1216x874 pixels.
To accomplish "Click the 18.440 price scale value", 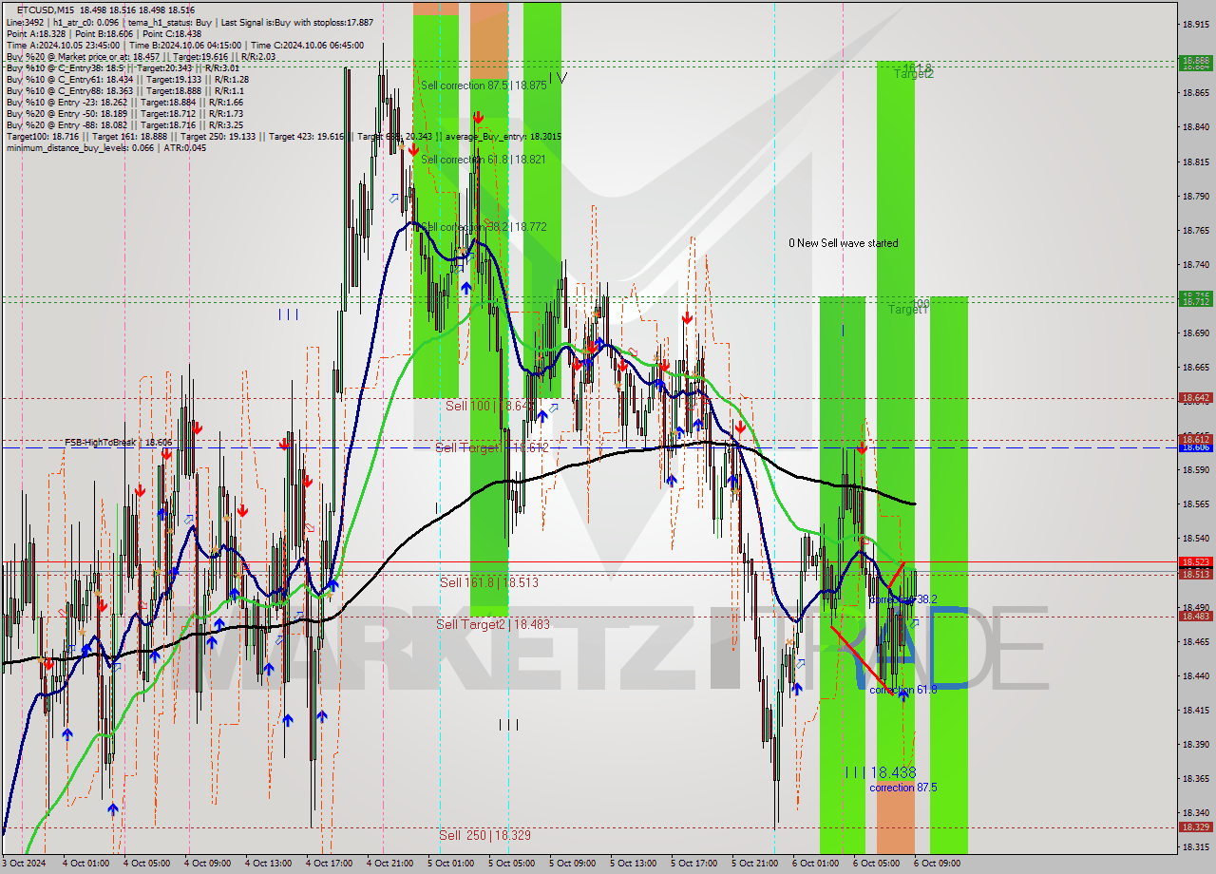I will [1195, 675].
